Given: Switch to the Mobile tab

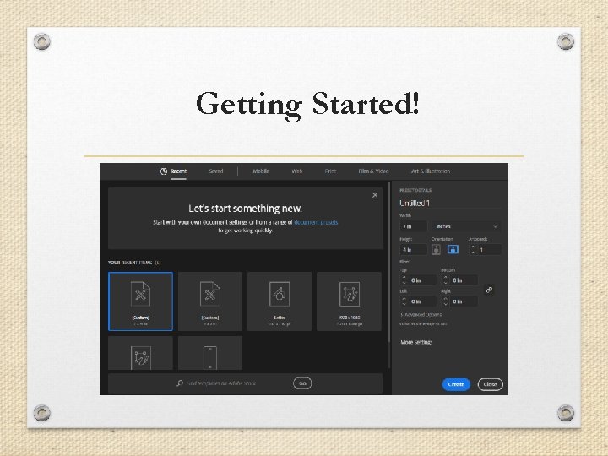Looking at the screenshot, I should point(261,171).
